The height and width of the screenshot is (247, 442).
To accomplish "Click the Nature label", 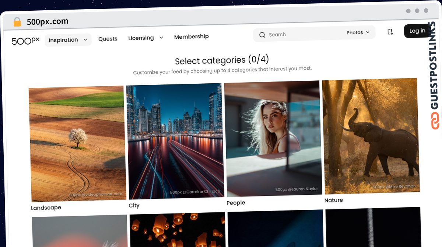I will coord(334,201).
